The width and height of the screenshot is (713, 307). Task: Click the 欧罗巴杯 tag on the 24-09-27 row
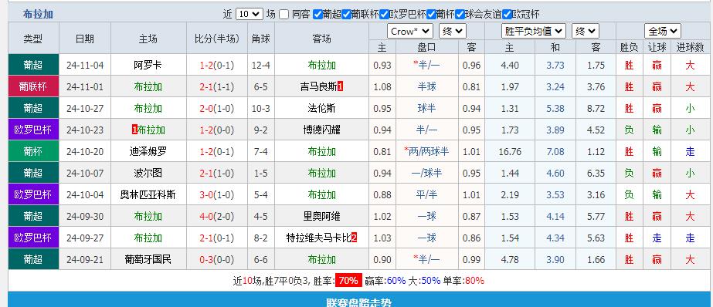click(33, 238)
